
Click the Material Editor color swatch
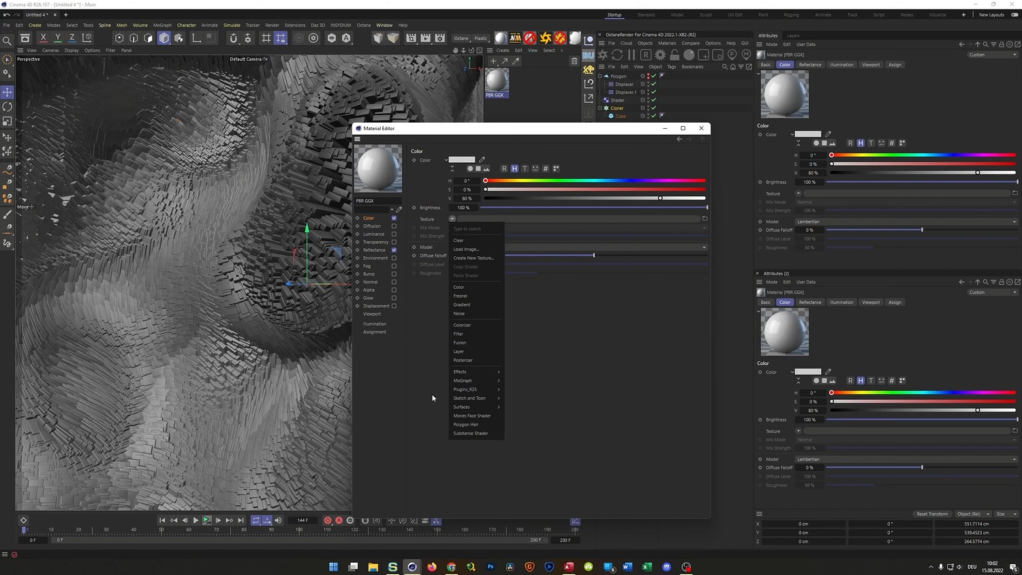click(x=462, y=159)
